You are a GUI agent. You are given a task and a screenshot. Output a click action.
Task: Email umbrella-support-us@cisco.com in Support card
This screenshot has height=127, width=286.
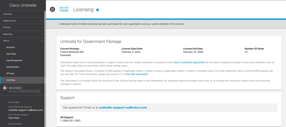tap(123, 108)
